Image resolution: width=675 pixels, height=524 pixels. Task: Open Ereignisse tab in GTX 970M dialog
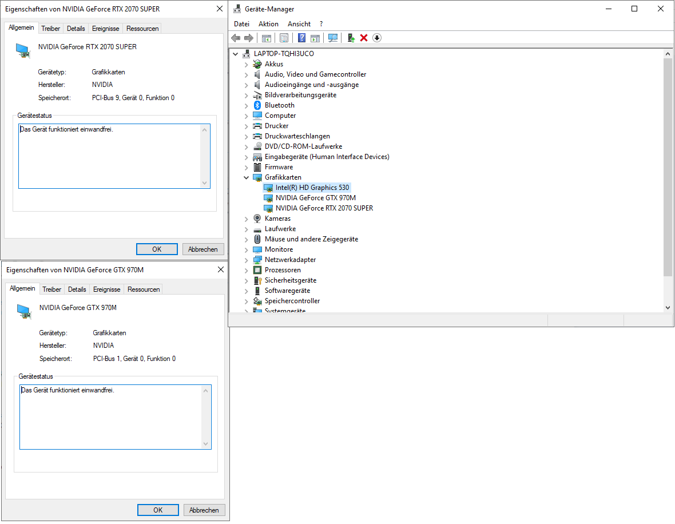(x=107, y=289)
